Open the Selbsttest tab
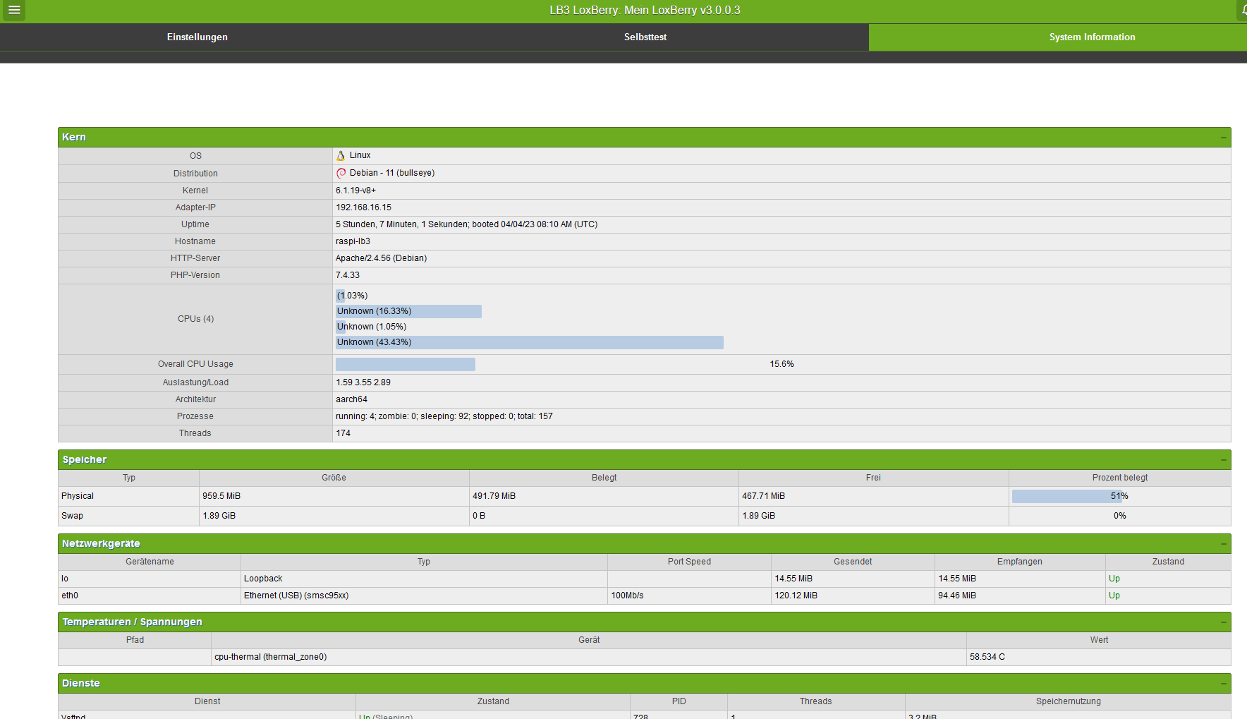Image resolution: width=1247 pixels, height=719 pixels. pyautogui.click(x=645, y=37)
